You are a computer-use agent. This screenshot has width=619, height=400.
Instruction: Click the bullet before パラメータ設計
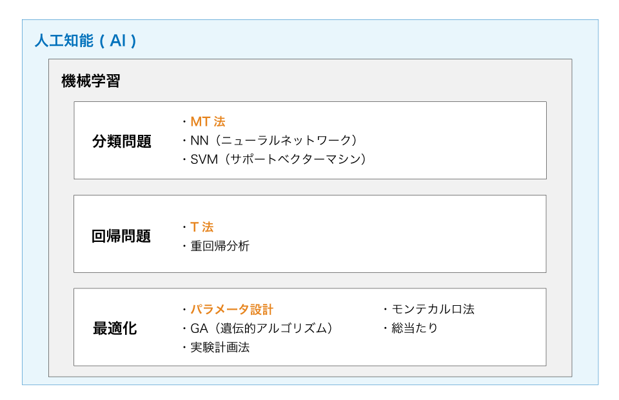point(184,310)
